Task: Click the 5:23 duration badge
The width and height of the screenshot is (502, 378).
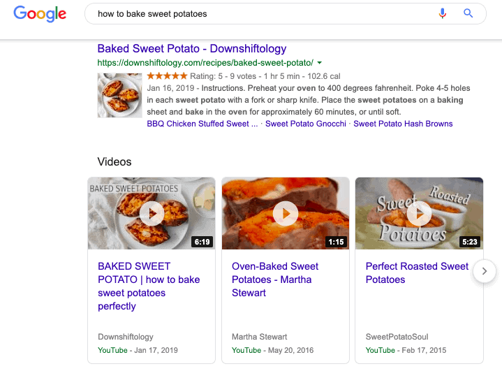Action: (470, 242)
